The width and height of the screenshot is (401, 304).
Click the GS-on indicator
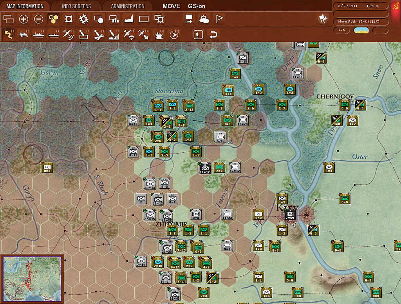(x=197, y=6)
